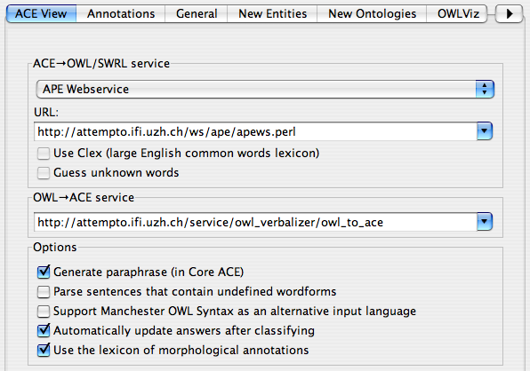The height and width of the screenshot is (371, 530).
Task: Show more tabs with the right arrow
Action: click(509, 14)
